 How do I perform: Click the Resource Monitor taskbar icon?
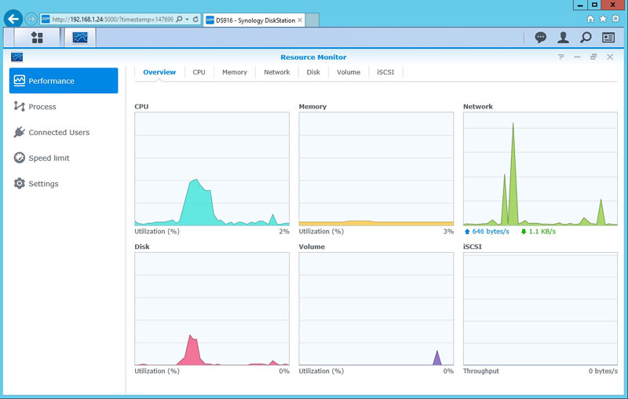[x=80, y=37]
